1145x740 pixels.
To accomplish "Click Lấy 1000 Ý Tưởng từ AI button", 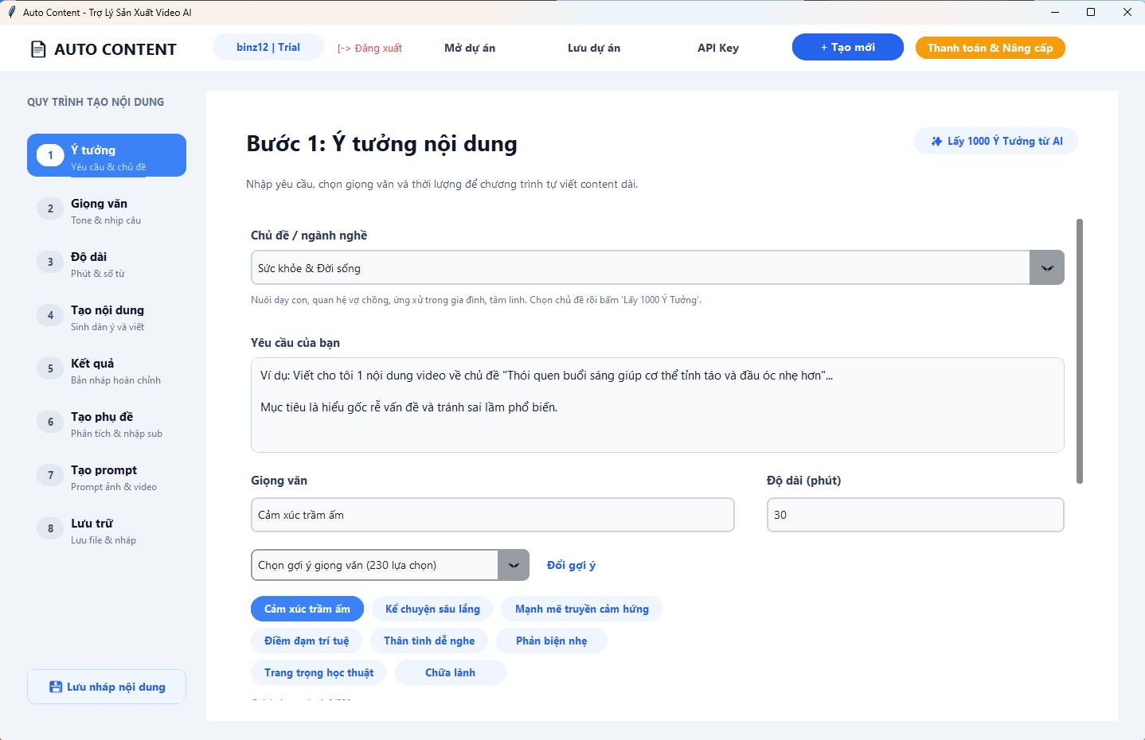I will point(996,141).
